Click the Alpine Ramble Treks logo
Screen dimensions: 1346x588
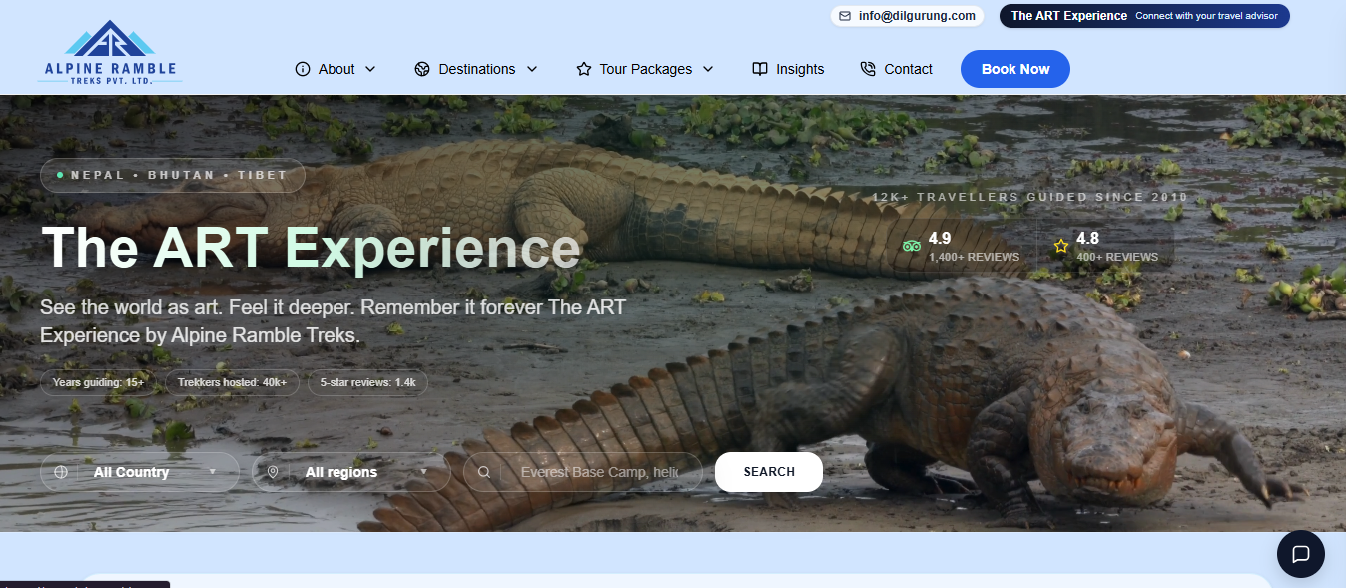coord(110,53)
